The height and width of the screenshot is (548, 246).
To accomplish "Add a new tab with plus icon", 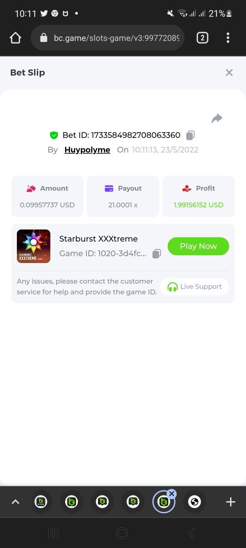I will (x=231, y=502).
